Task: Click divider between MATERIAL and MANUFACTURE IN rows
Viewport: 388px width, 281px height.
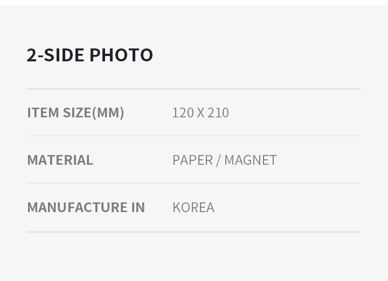Action: tap(194, 184)
